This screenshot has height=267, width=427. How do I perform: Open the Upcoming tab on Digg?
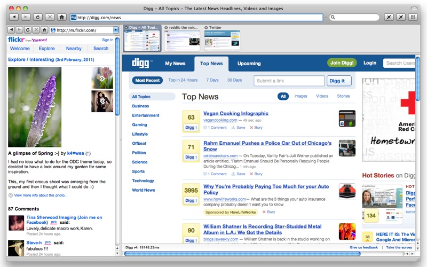click(x=249, y=64)
